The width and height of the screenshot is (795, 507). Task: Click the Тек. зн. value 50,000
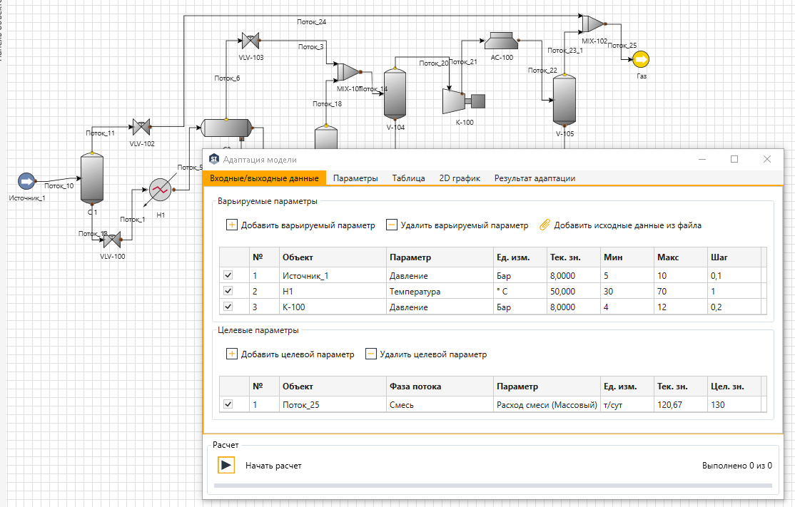573,291
